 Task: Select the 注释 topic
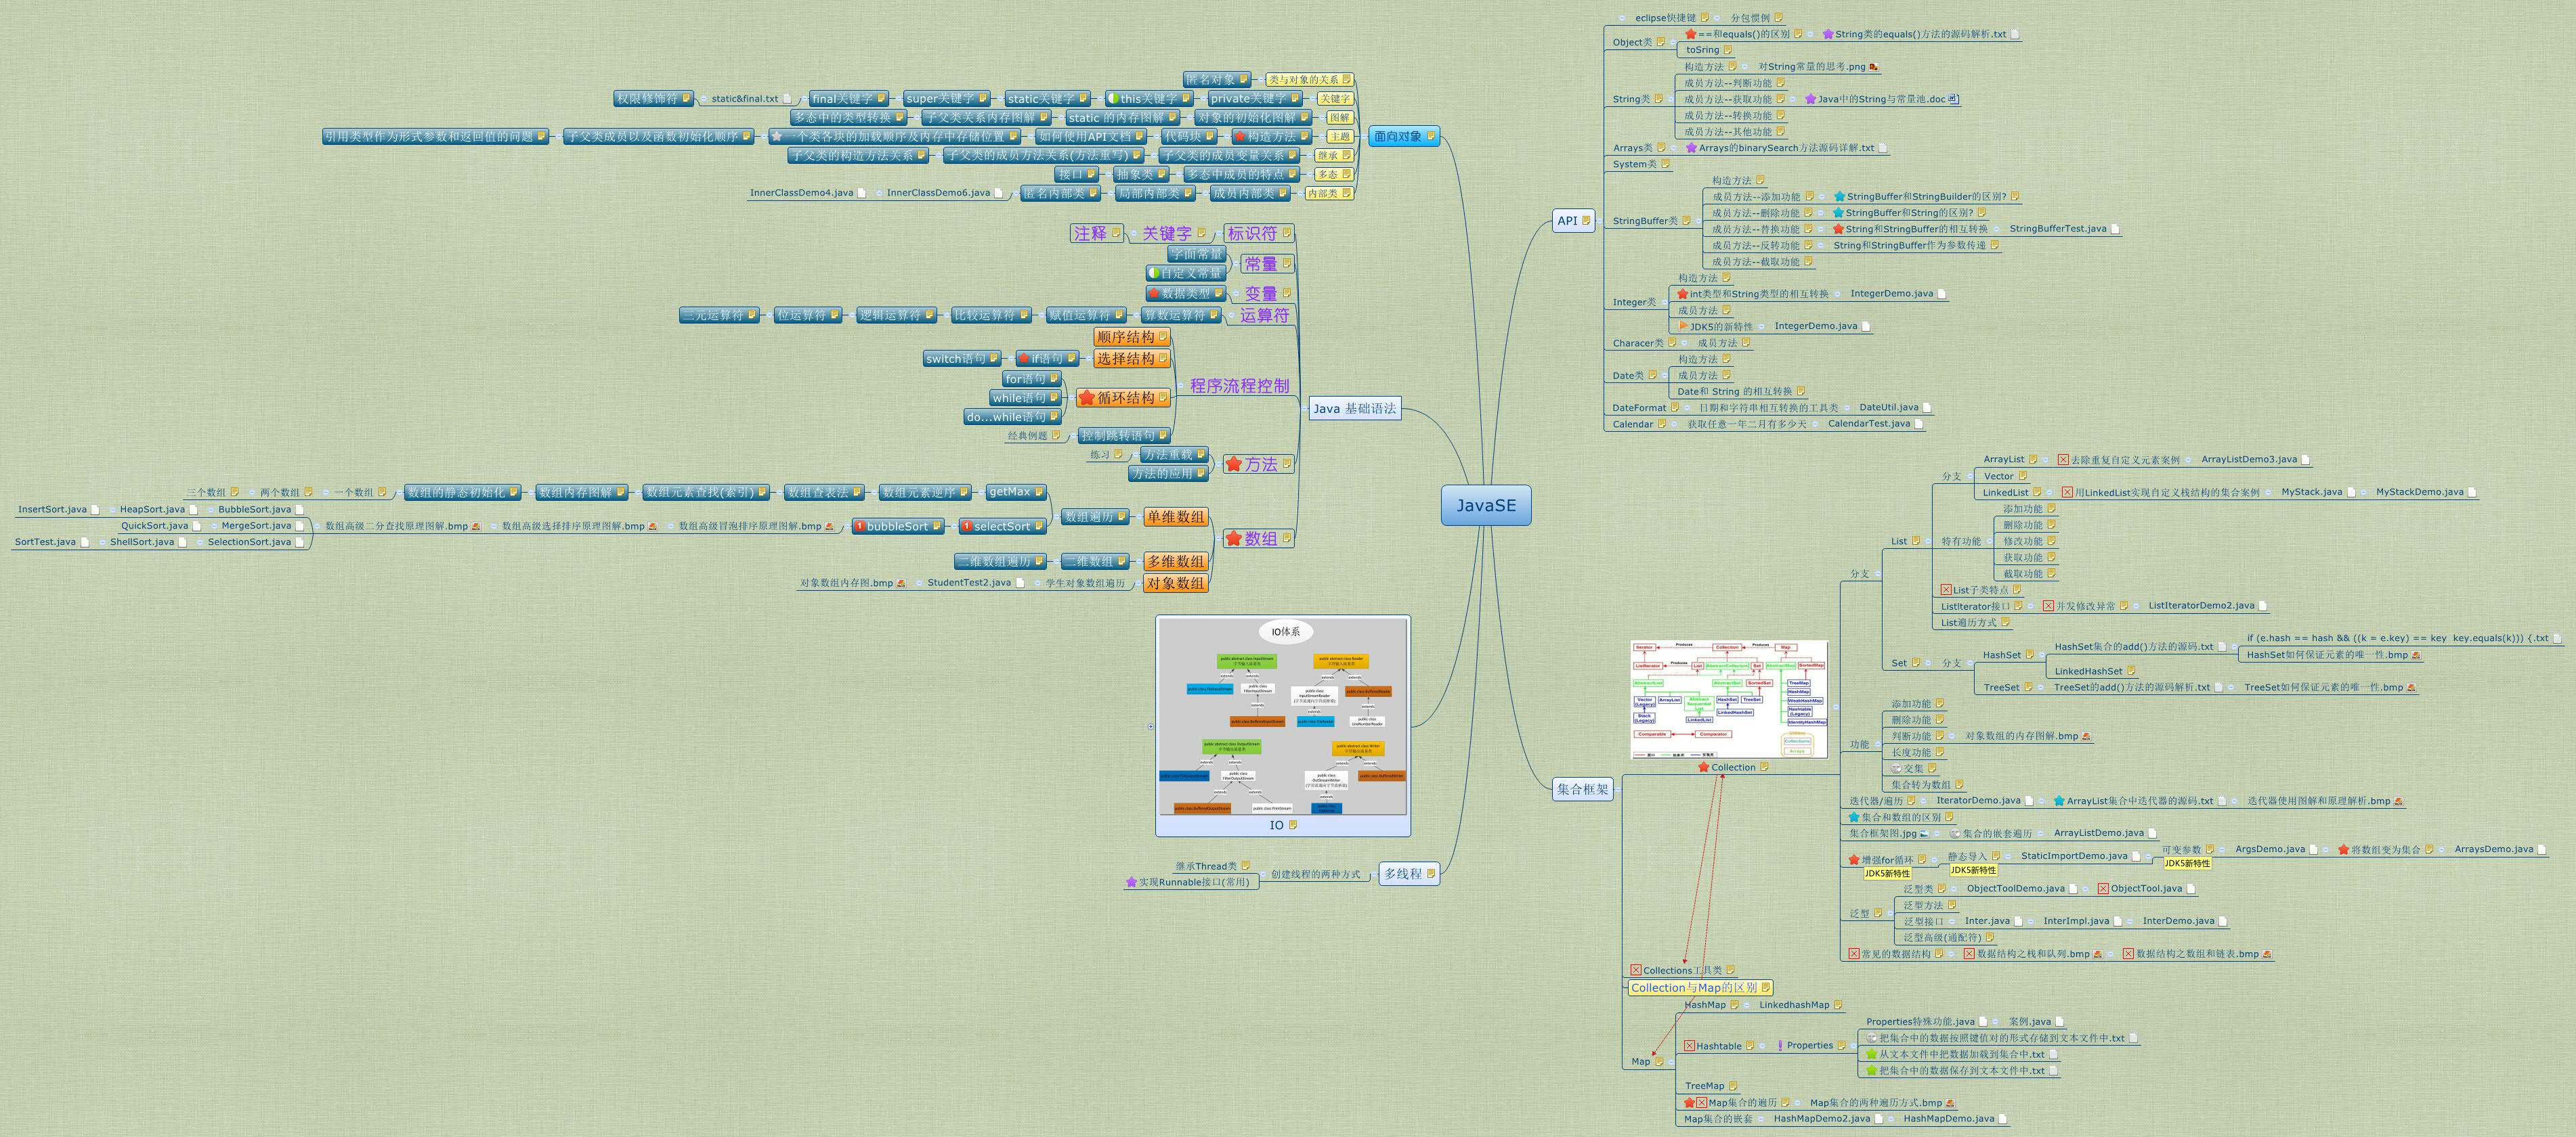click(x=1097, y=233)
